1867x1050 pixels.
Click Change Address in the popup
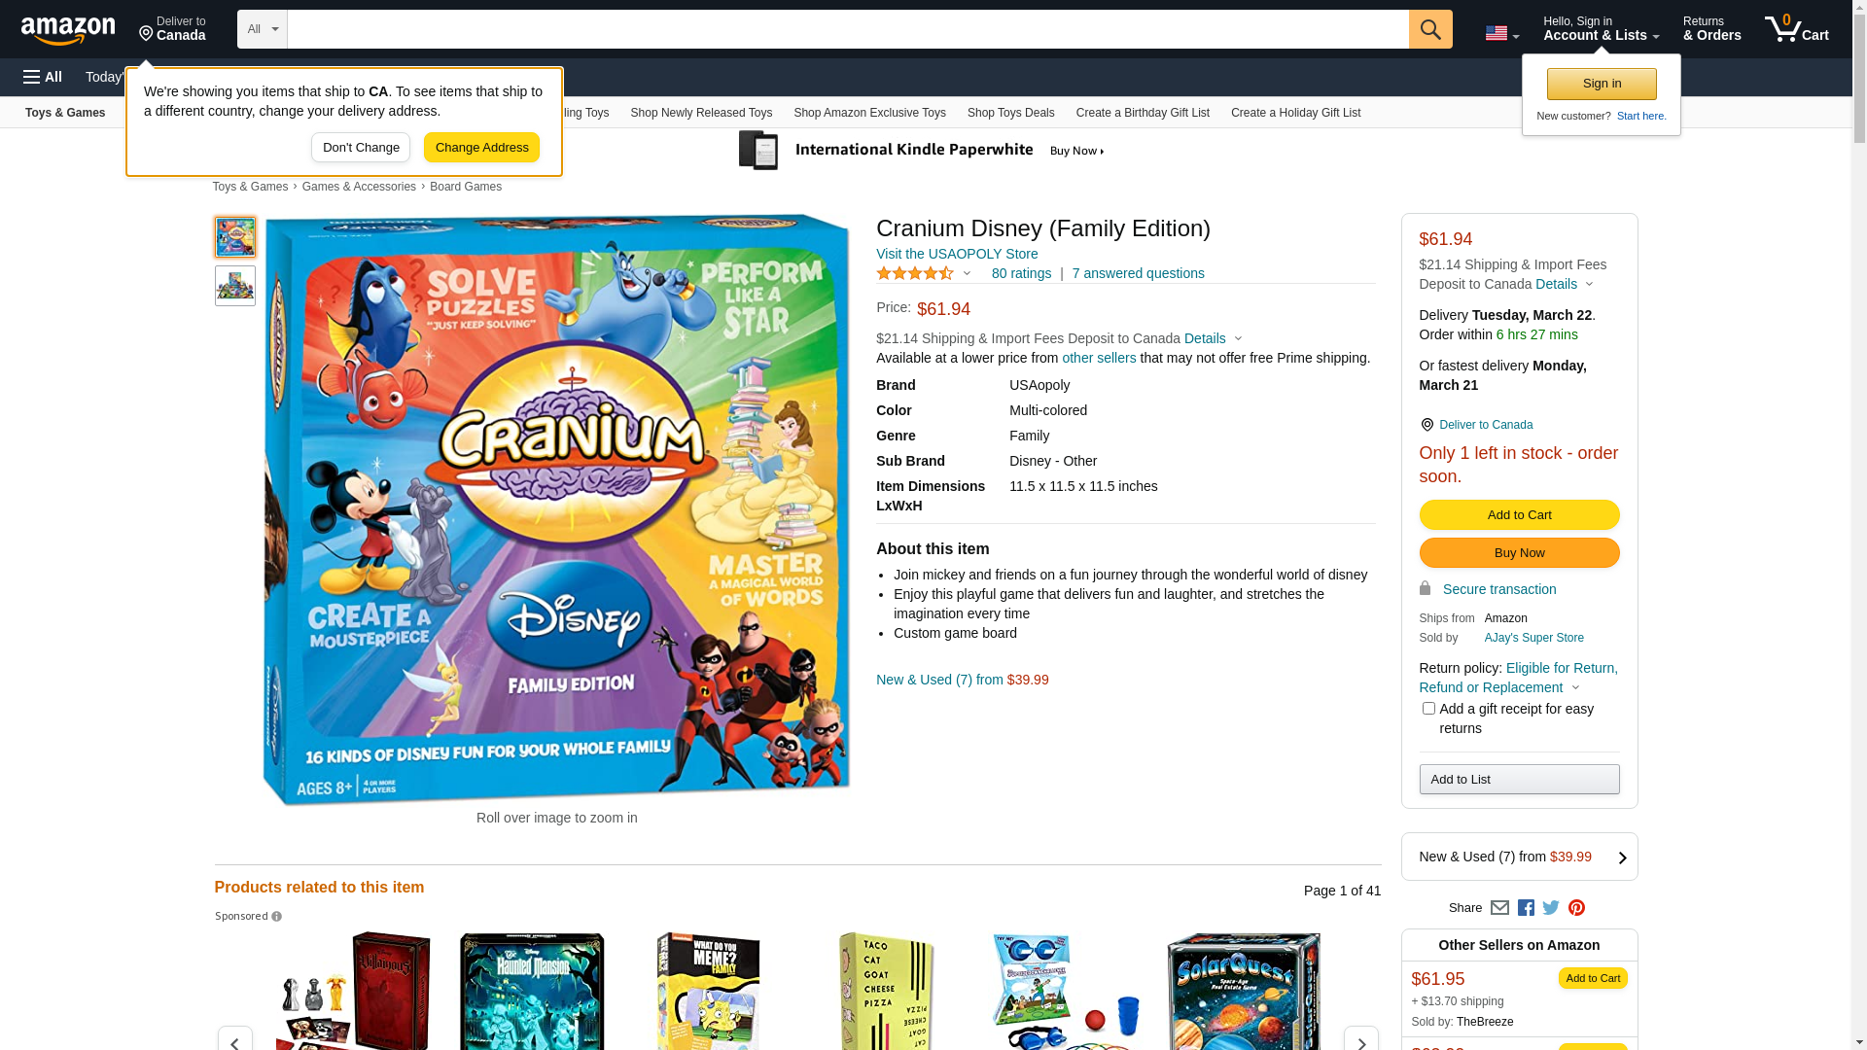click(x=481, y=148)
